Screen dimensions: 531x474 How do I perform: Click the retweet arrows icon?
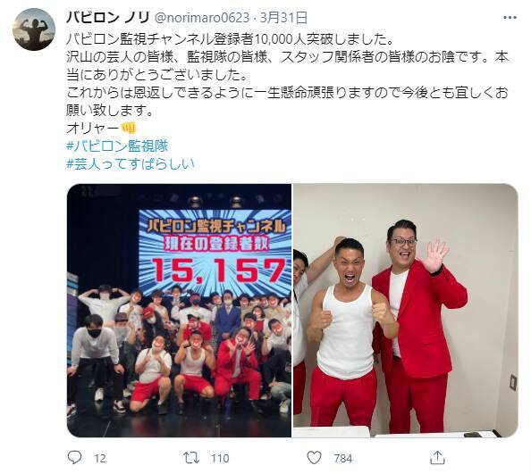point(191,458)
